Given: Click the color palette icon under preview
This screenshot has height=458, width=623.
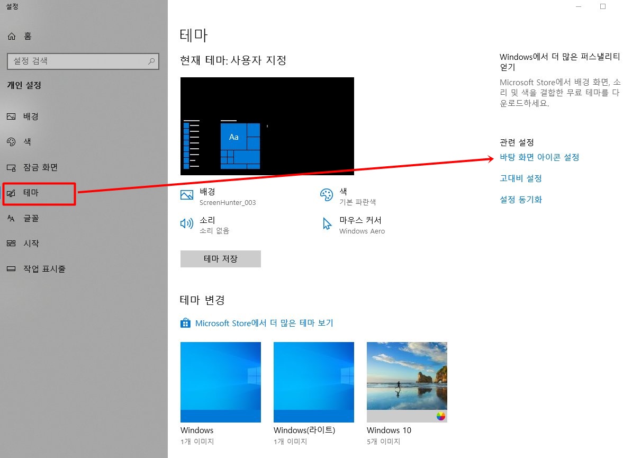Looking at the screenshot, I should [x=326, y=195].
